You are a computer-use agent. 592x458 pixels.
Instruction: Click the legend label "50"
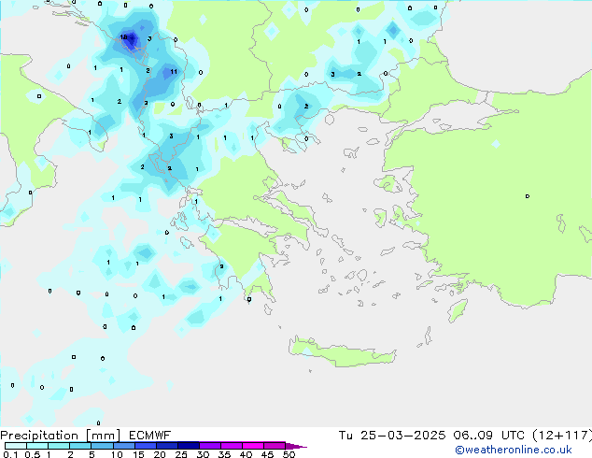pos(289,454)
